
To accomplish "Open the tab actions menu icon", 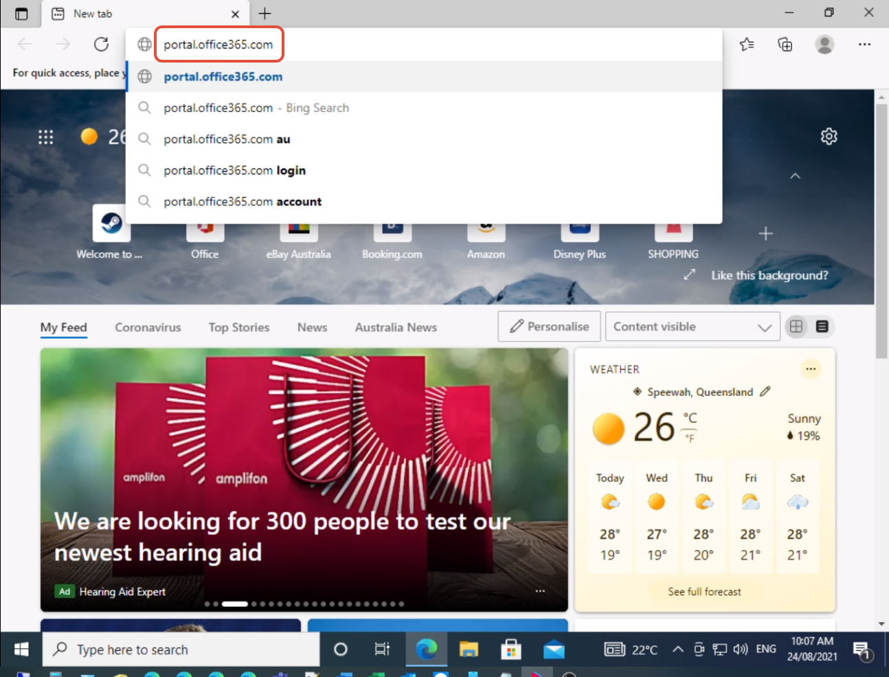I will (21, 14).
